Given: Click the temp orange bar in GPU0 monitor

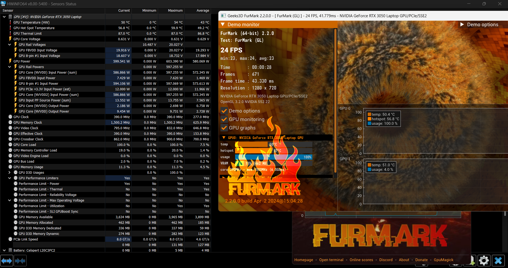Looking at the screenshot, I should pos(251,144).
